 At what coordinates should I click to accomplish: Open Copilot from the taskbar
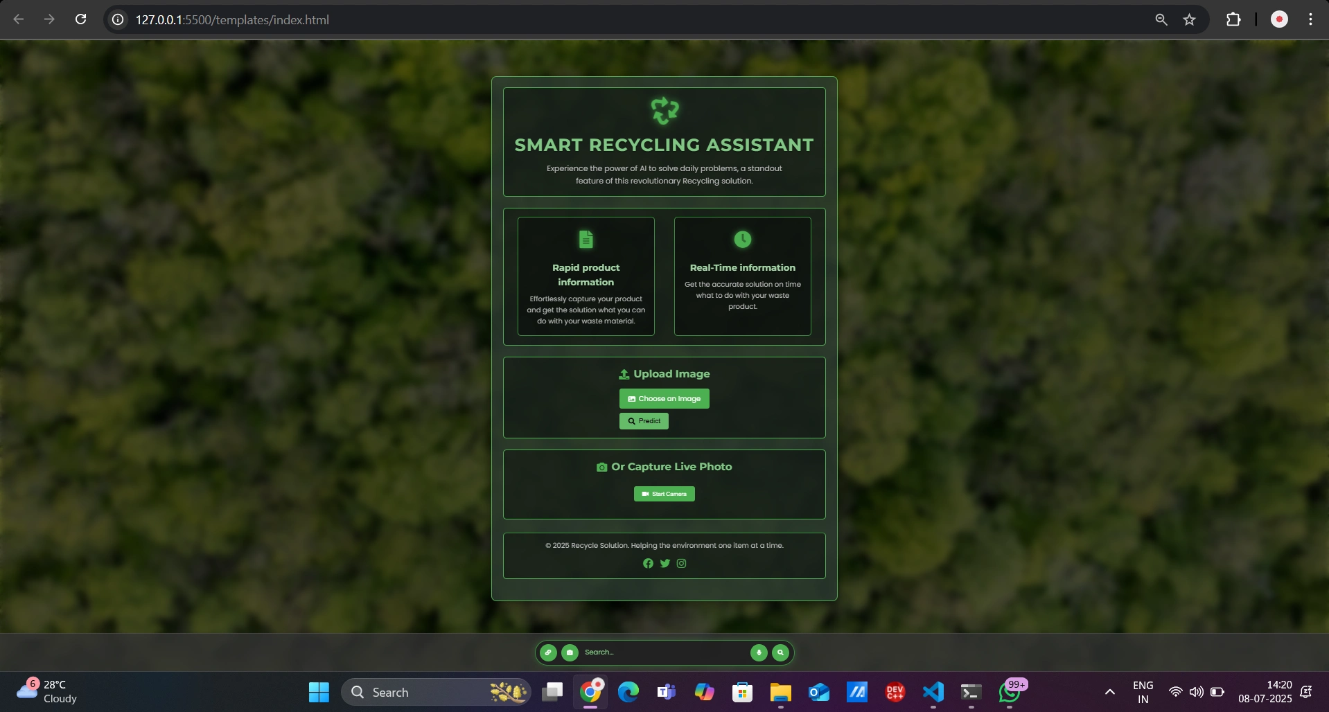click(705, 692)
